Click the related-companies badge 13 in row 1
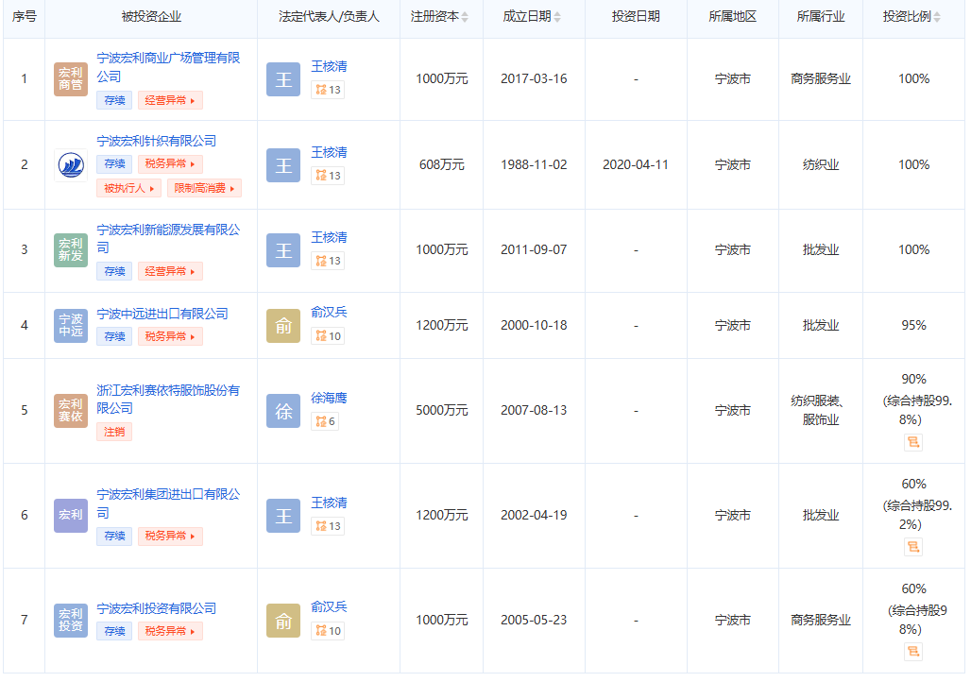The height and width of the screenshot is (682, 971). [328, 90]
